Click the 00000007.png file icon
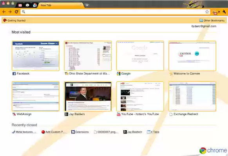The width and height of the screenshot is (228, 156). point(95,132)
